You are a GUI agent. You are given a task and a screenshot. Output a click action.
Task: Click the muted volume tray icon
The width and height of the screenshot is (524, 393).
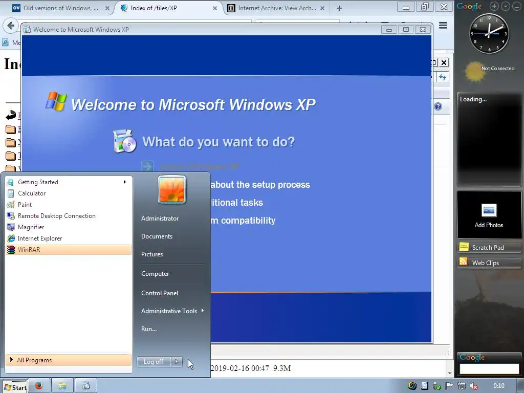[473, 386]
